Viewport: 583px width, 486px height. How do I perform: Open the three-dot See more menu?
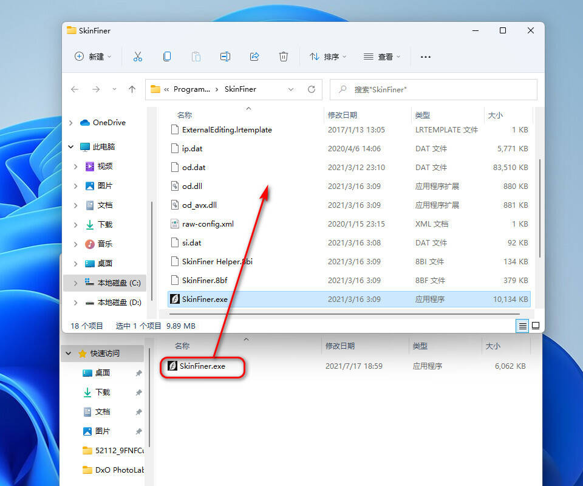click(x=425, y=56)
